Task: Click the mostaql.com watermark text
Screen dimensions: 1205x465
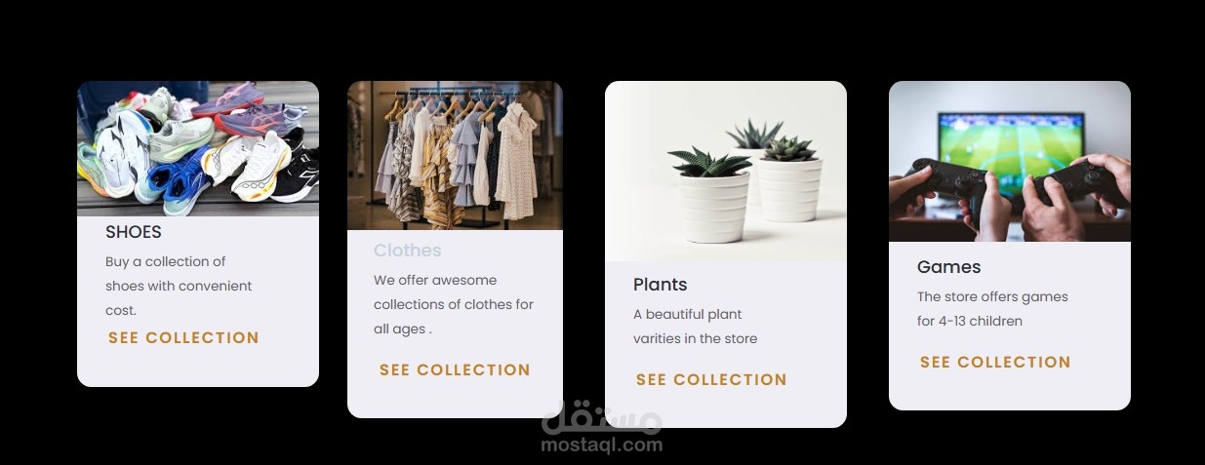Action: pyautogui.click(x=602, y=446)
